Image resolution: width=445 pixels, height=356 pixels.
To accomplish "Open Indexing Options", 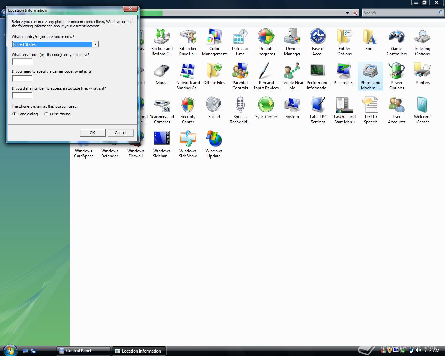I will 422,42.
